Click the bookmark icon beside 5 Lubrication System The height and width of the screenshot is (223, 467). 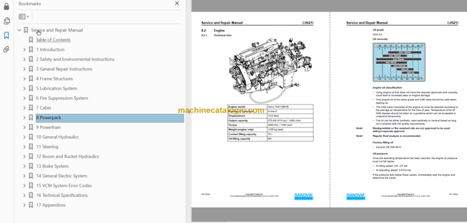(30, 89)
